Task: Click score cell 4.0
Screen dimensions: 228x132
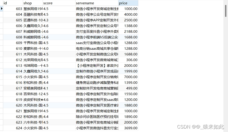Action: pos(59,49)
